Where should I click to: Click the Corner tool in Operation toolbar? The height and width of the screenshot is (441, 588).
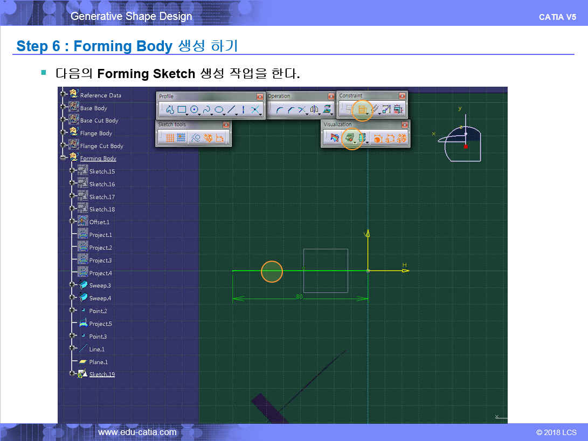pyautogui.click(x=279, y=110)
